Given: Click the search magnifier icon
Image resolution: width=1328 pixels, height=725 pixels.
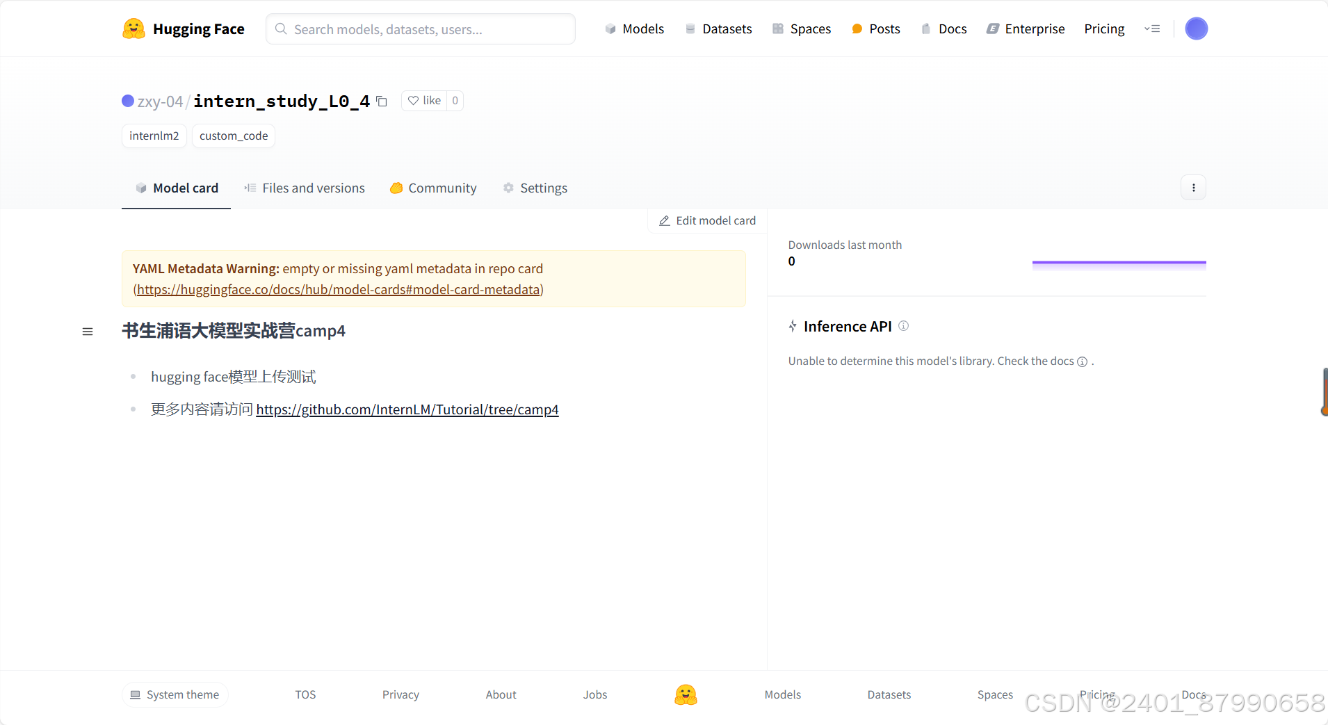Looking at the screenshot, I should point(281,28).
